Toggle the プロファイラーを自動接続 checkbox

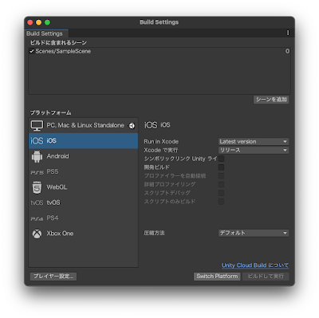[221, 175]
